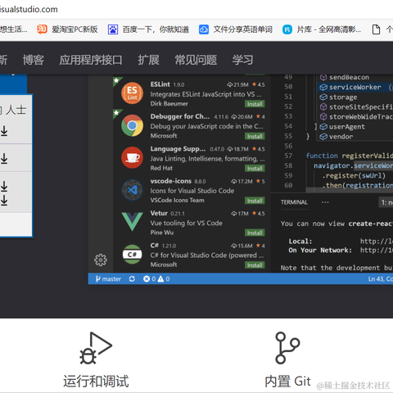Click the Pine Wu publisher name
Image resolution: width=393 pixels, height=393 pixels.
(x=162, y=233)
